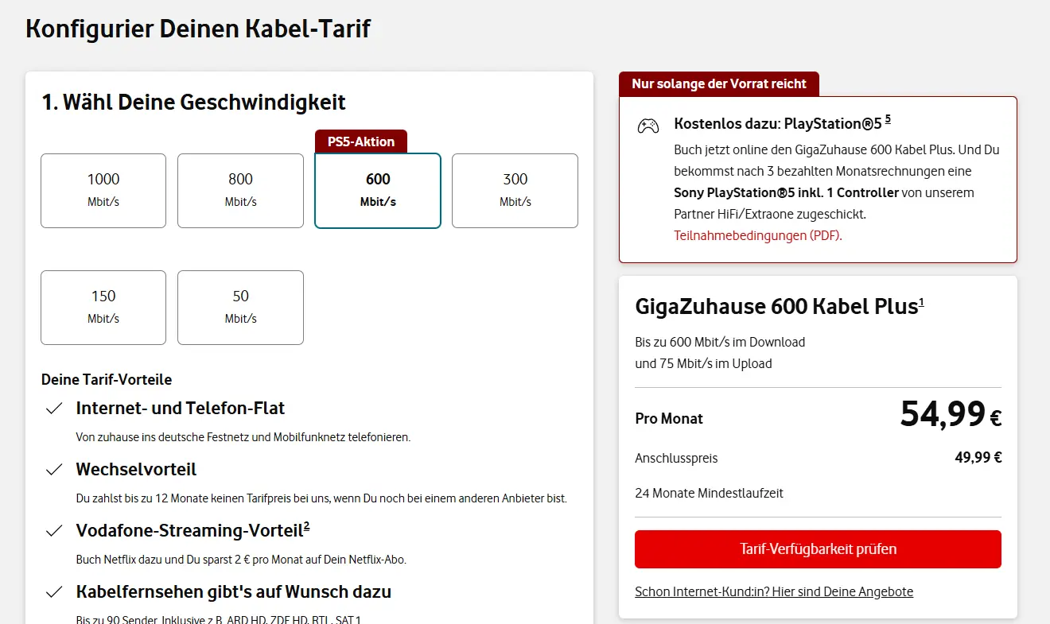Click the checkmark beside Internet- und Telefon-Flat

coord(54,409)
